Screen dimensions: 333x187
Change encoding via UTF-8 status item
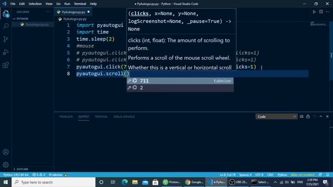[x=259, y=175]
